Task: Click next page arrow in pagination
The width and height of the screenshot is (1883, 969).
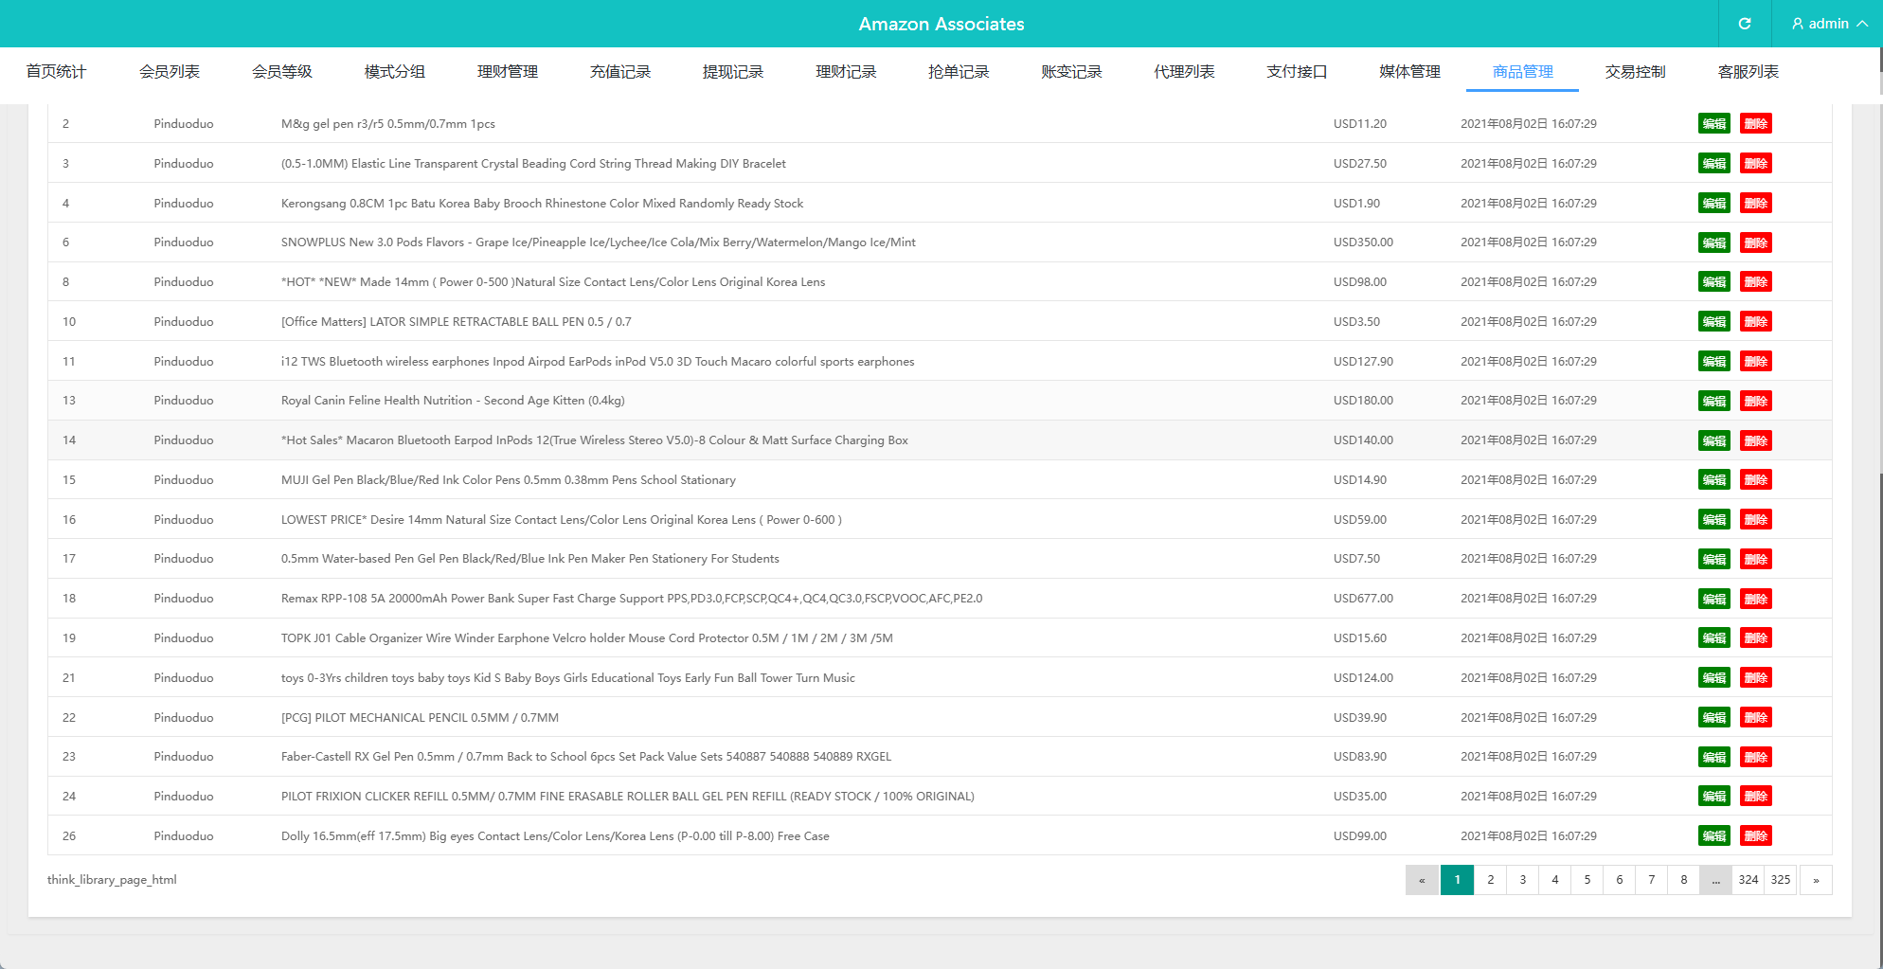Action: tap(1815, 880)
